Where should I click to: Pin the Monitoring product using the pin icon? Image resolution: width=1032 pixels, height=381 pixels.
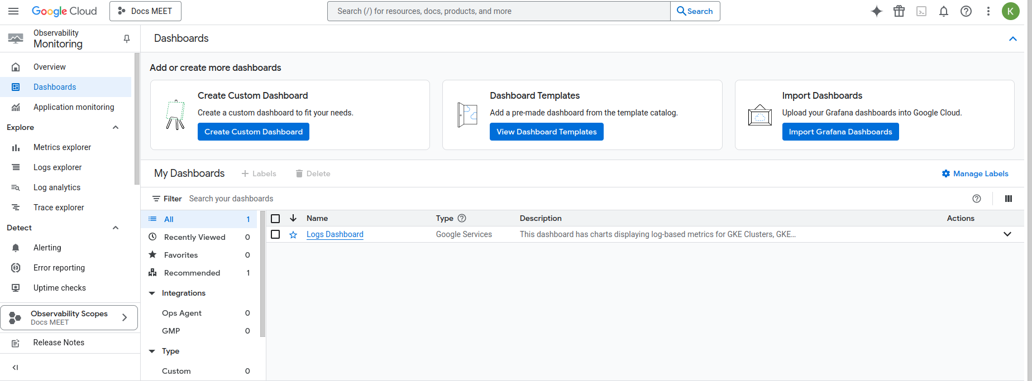click(x=127, y=38)
